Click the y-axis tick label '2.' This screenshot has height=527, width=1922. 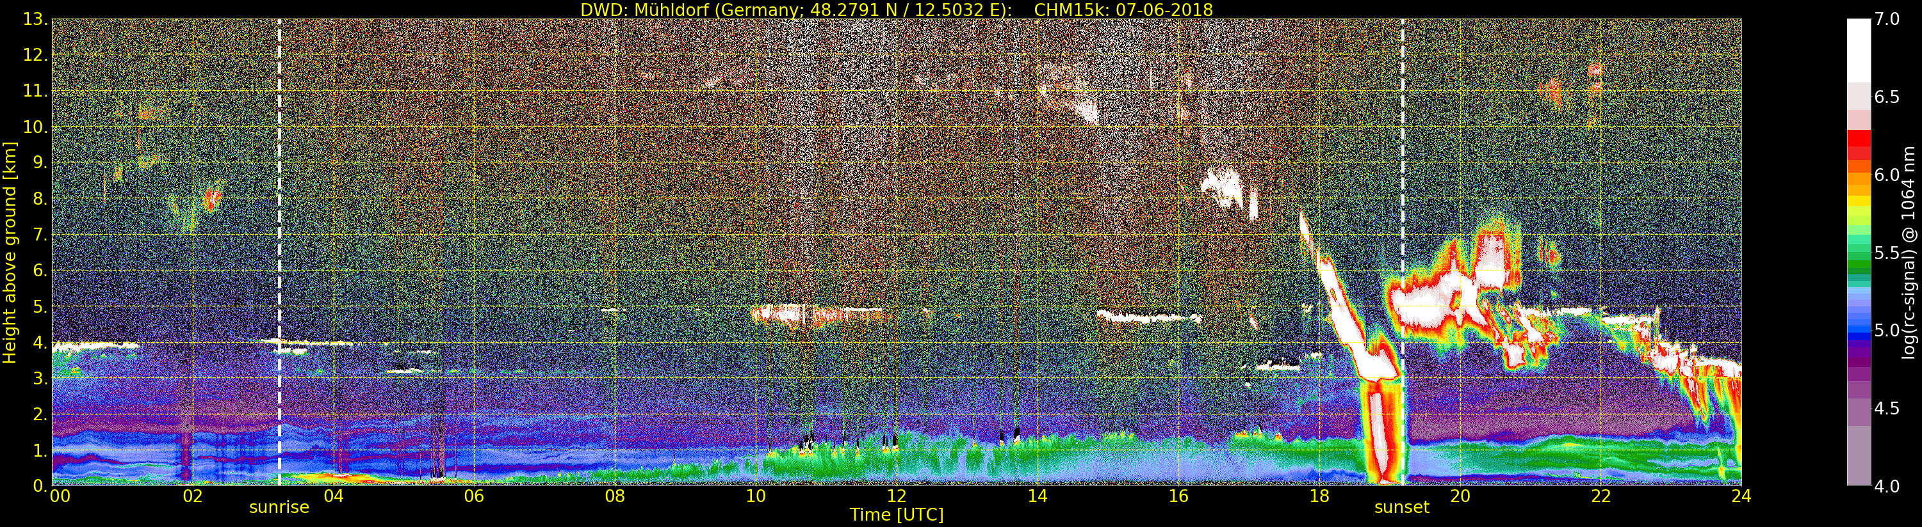(40, 414)
